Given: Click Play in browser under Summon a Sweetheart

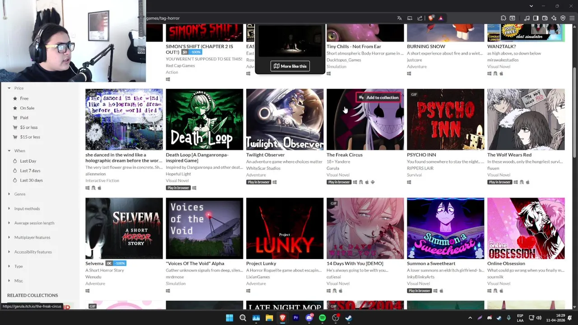Looking at the screenshot, I should point(419,291).
